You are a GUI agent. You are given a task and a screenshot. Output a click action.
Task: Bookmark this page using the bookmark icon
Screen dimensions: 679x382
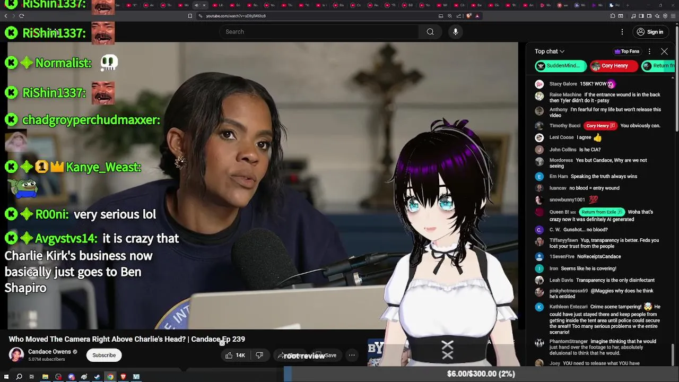[190, 16]
